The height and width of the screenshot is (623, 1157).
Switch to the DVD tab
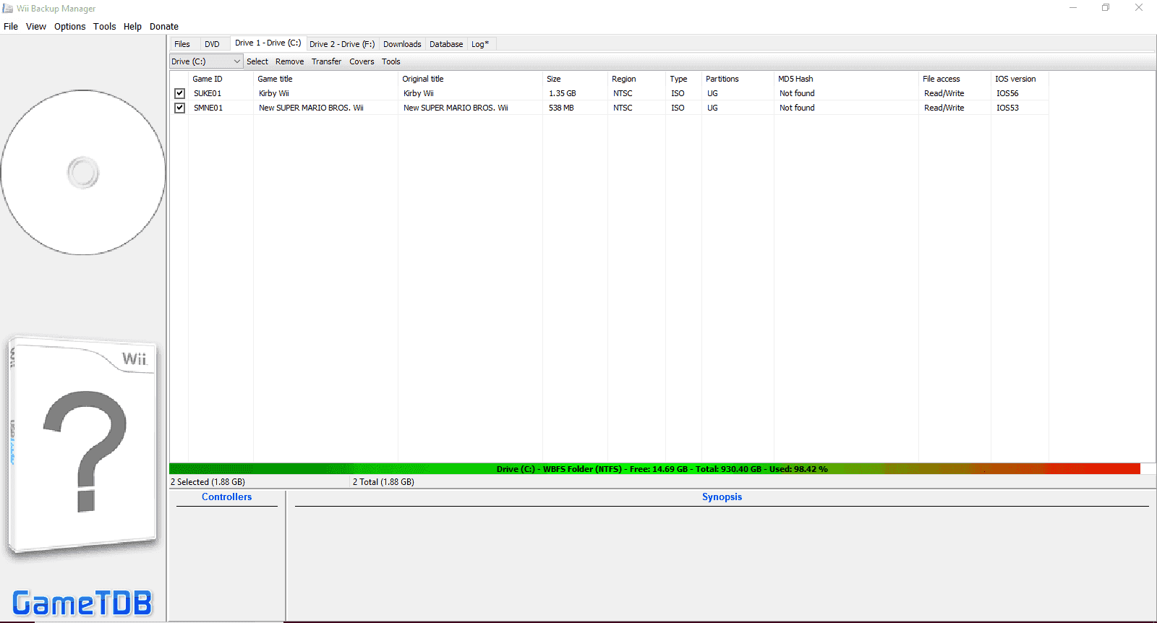(212, 44)
